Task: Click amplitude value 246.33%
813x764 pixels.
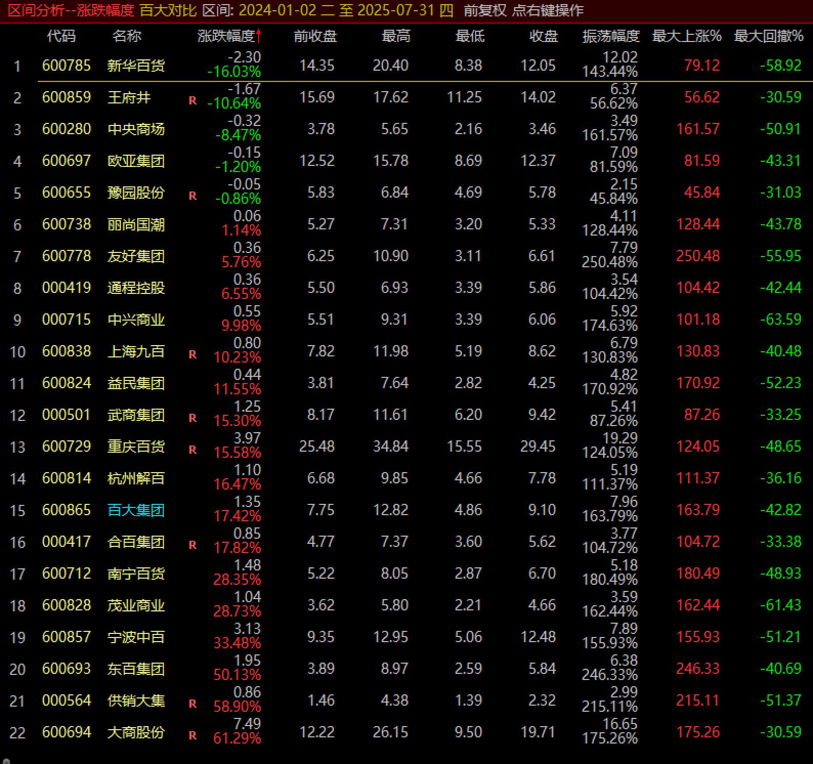Action: pyautogui.click(x=610, y=675)
